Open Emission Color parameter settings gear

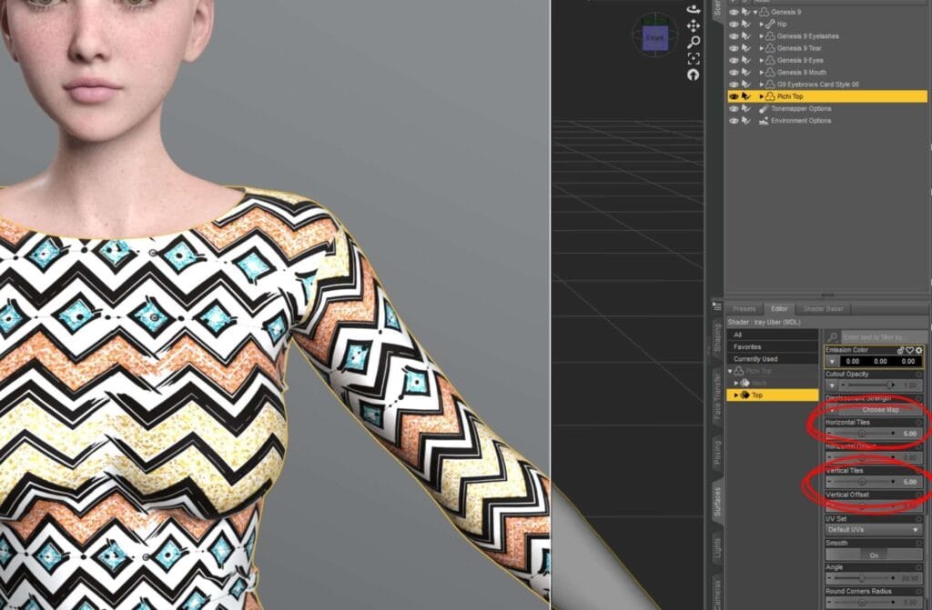pos(918,350)
